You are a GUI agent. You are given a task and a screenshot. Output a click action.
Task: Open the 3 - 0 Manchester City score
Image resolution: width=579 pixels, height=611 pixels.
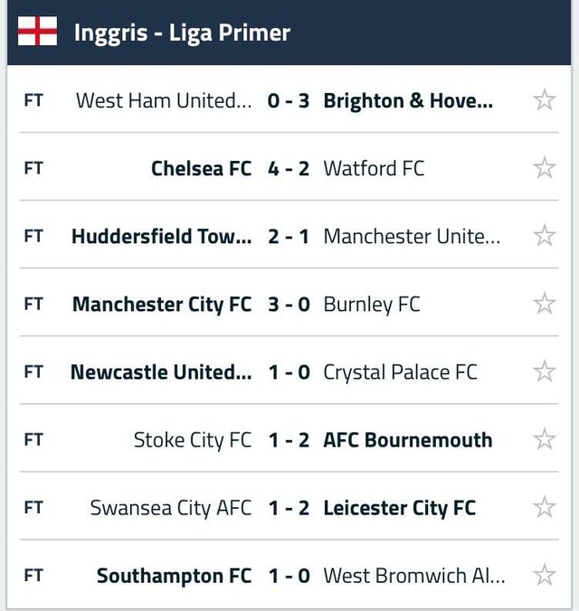(x=289, y=305)
